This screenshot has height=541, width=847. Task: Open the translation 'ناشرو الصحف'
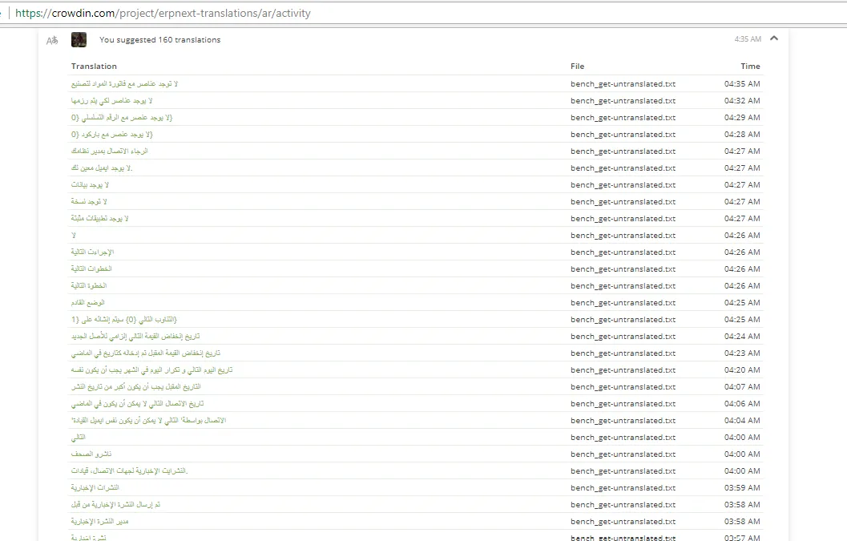91,454
